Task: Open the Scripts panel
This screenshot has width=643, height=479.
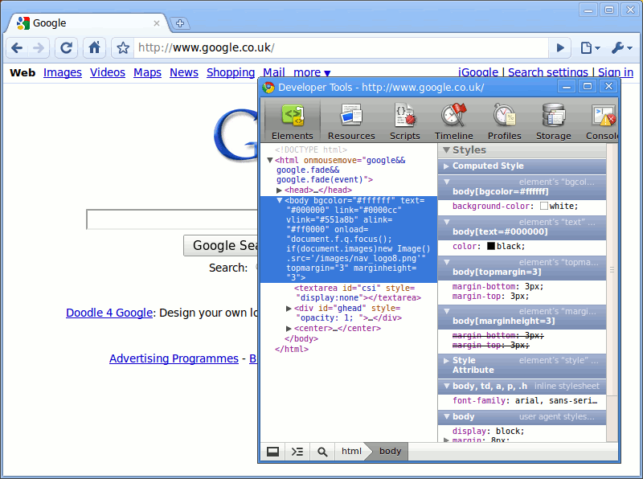Action: (404, 121)
